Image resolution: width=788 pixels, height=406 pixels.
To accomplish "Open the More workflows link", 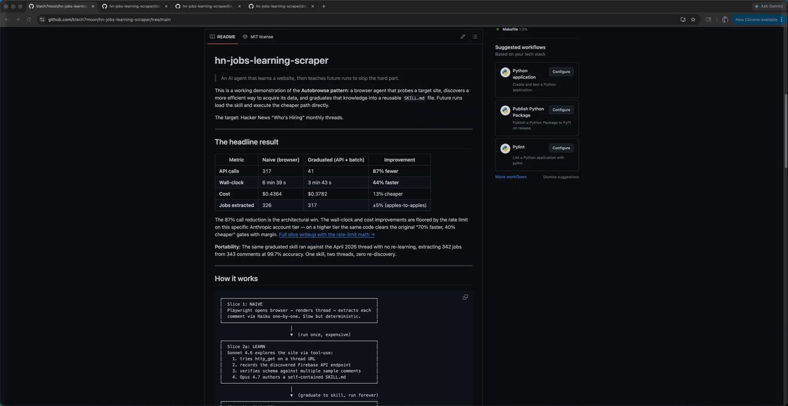I will (x=511, y=177).
